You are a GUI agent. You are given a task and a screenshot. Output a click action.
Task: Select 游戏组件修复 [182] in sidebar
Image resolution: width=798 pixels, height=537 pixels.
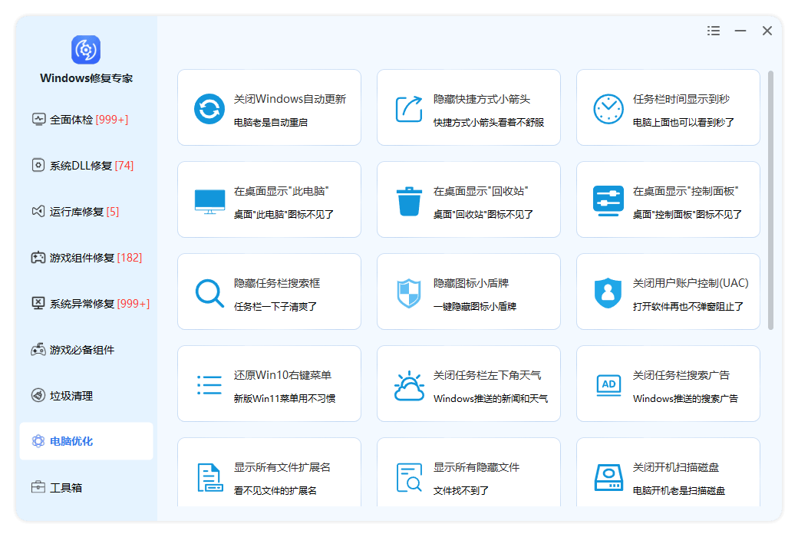[x=87, y=258]
